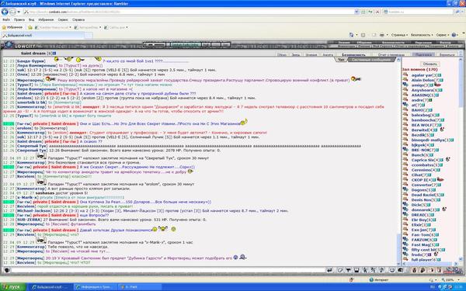Viewport: 466px width, 291px height.
Task: Click the chat log vertical scrollbar
Action: (x=399, y=162)
